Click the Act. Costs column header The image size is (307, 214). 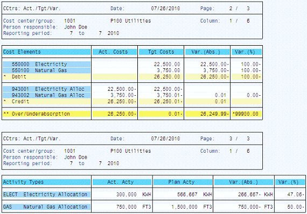coord(115,52)
